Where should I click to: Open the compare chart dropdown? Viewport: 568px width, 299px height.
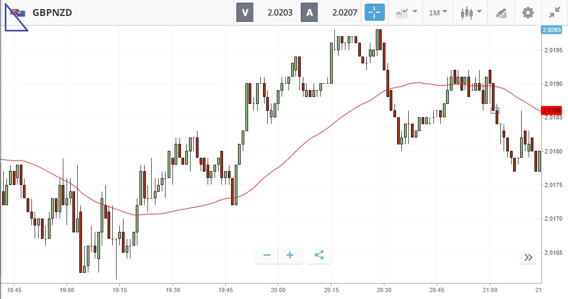point(406,12)
